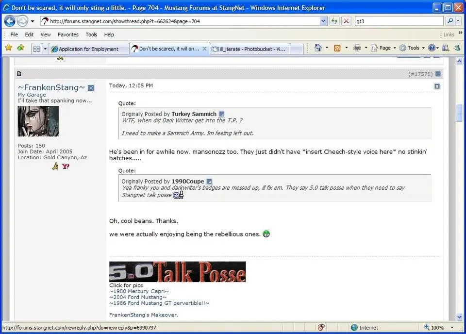This screenshot has height=334, width=466.
Task: Open the Favorites menu
Action: coord(68,34)
